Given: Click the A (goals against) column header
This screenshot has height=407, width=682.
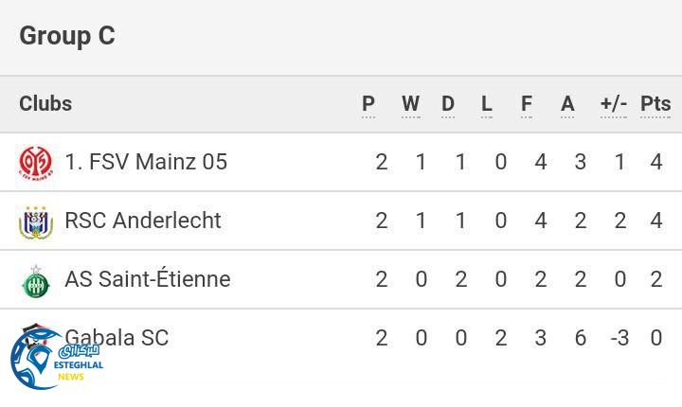Looking at the screenshot, I should tap(567, 104).
